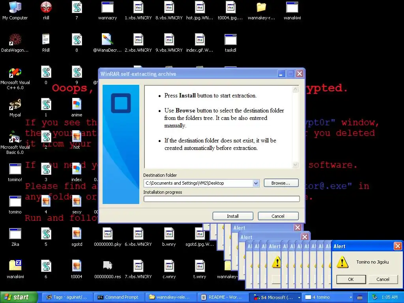
Task: Open the Windows Start menu
Action: pos(19,297)
